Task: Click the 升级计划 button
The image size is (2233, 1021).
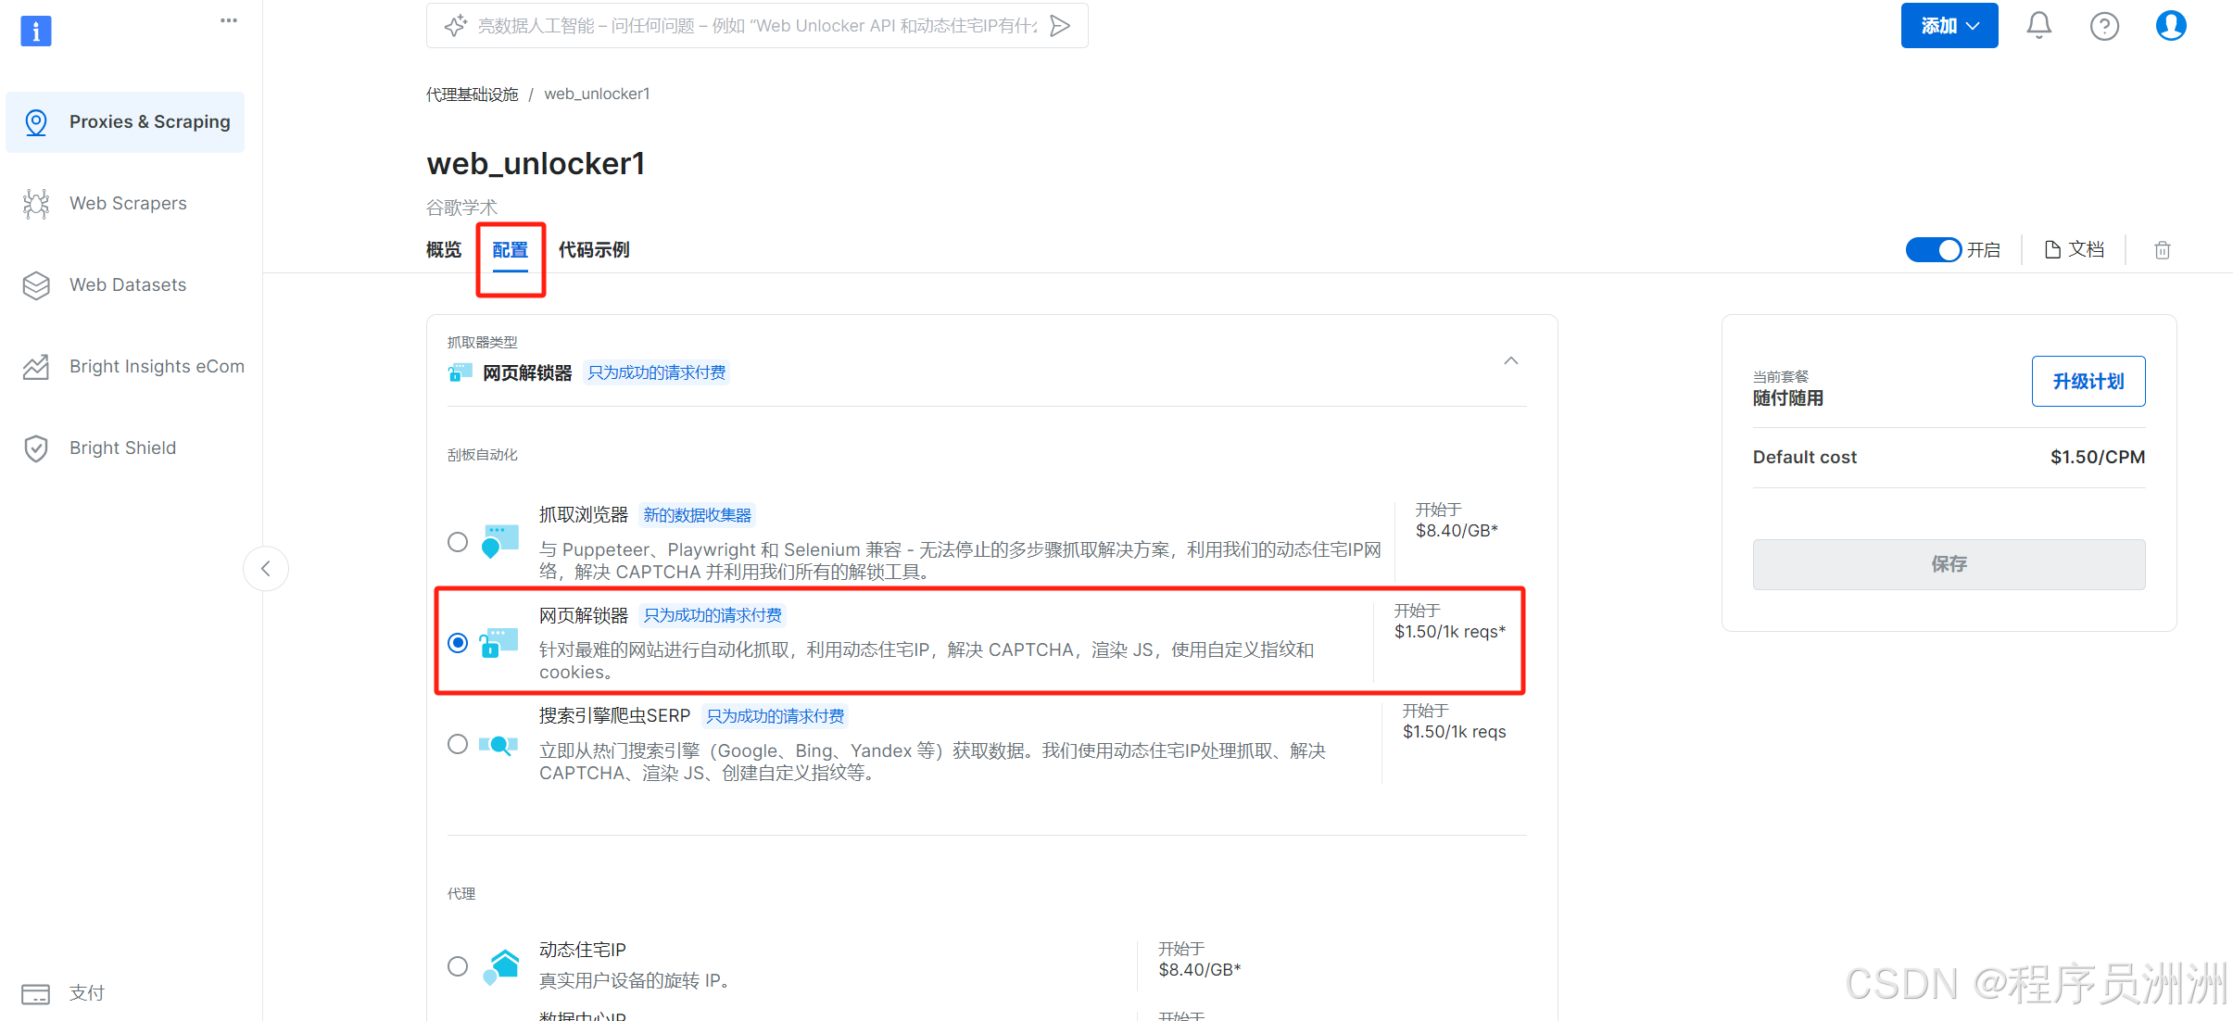Action: point(2088,382)
